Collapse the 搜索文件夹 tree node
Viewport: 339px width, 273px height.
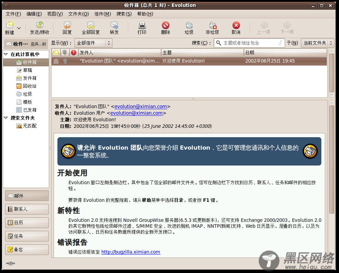coord(6,118)
